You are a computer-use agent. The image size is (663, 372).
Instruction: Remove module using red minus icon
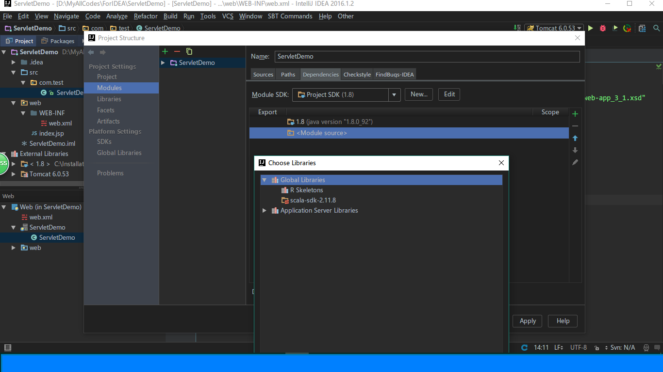pos(177,51)
